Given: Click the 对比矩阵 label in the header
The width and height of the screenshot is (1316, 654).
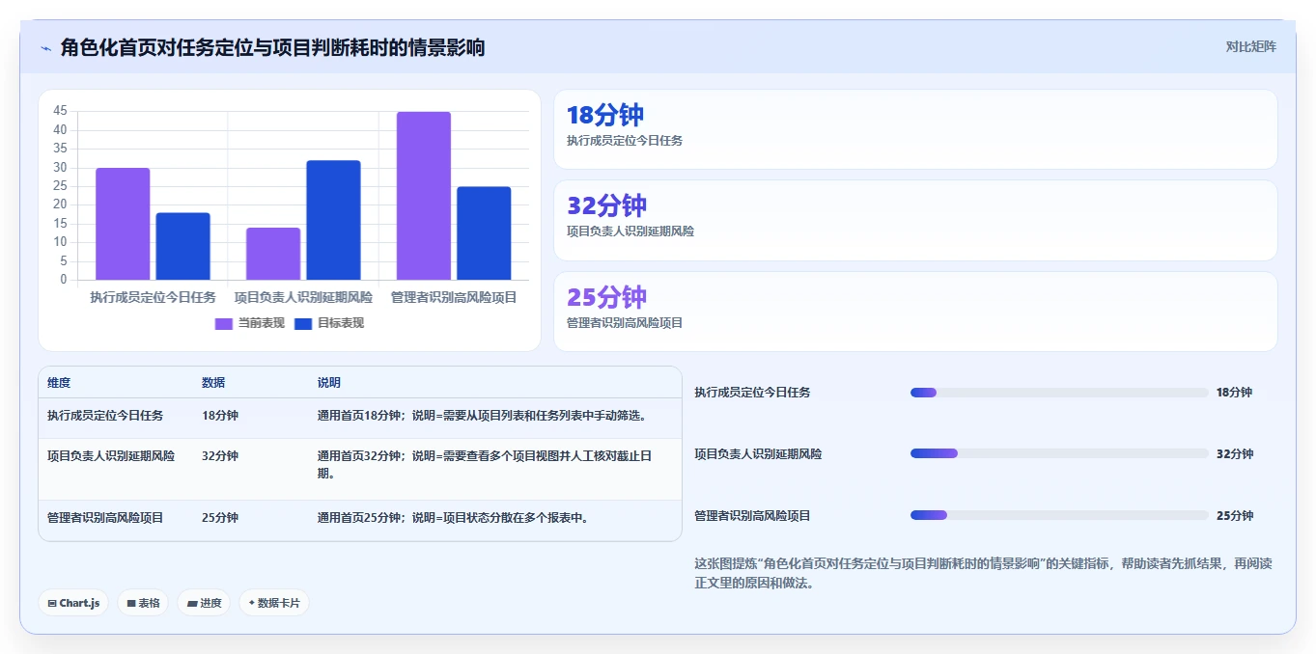Looking at the screenshot, I should click(x=1250, y=46).
